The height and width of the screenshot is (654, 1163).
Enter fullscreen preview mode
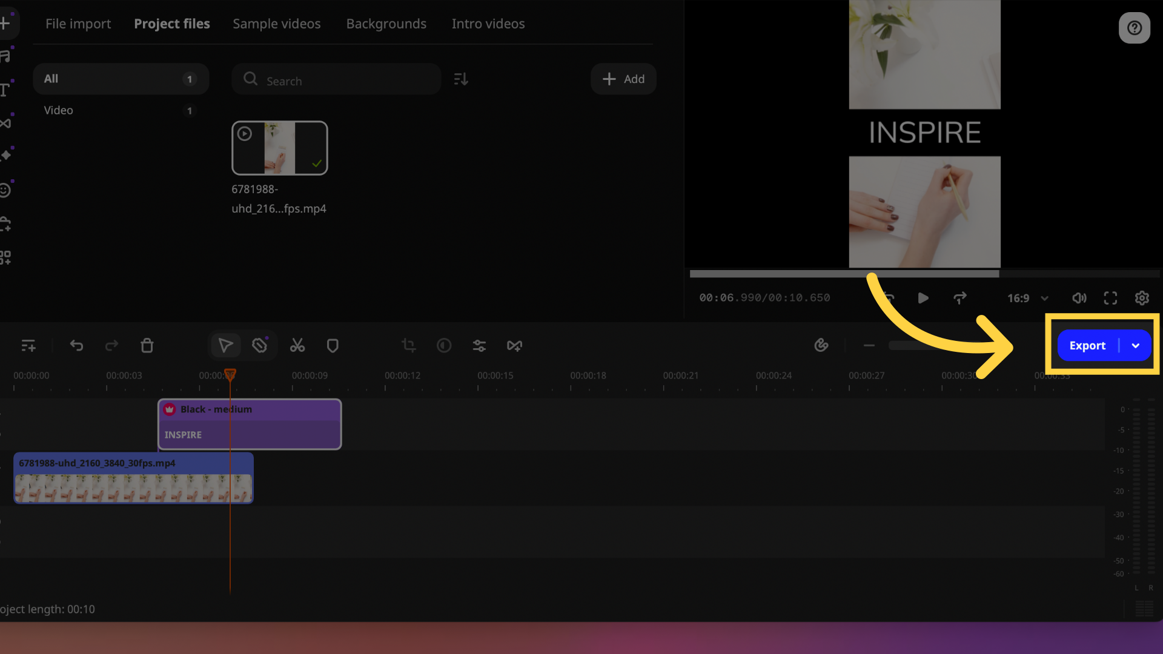tap(1110, 298)
